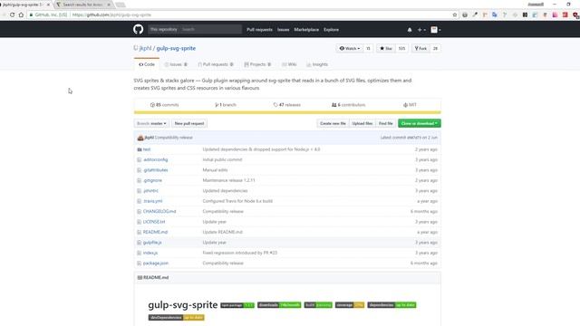Click the coverage badge
The image size is (580, 326).
(x=350, y=305)
